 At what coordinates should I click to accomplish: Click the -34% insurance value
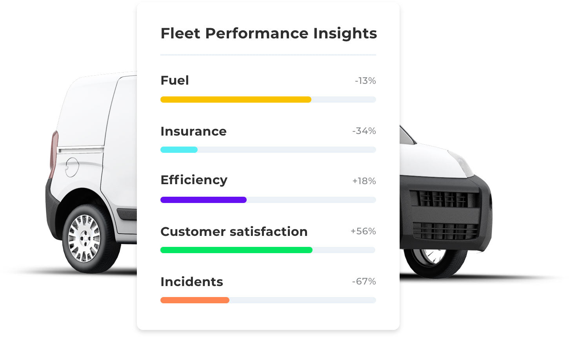tap(364, 131)
